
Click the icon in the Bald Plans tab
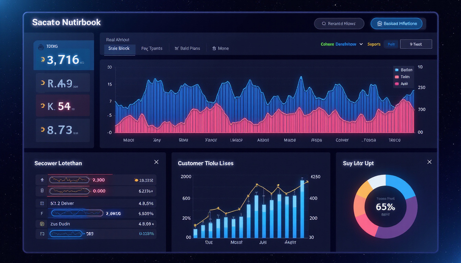click(x=177, y=49)
